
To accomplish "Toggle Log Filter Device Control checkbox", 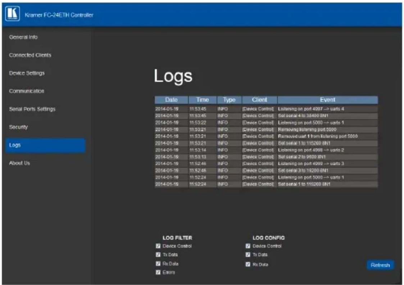I will [x=158, y=246].
